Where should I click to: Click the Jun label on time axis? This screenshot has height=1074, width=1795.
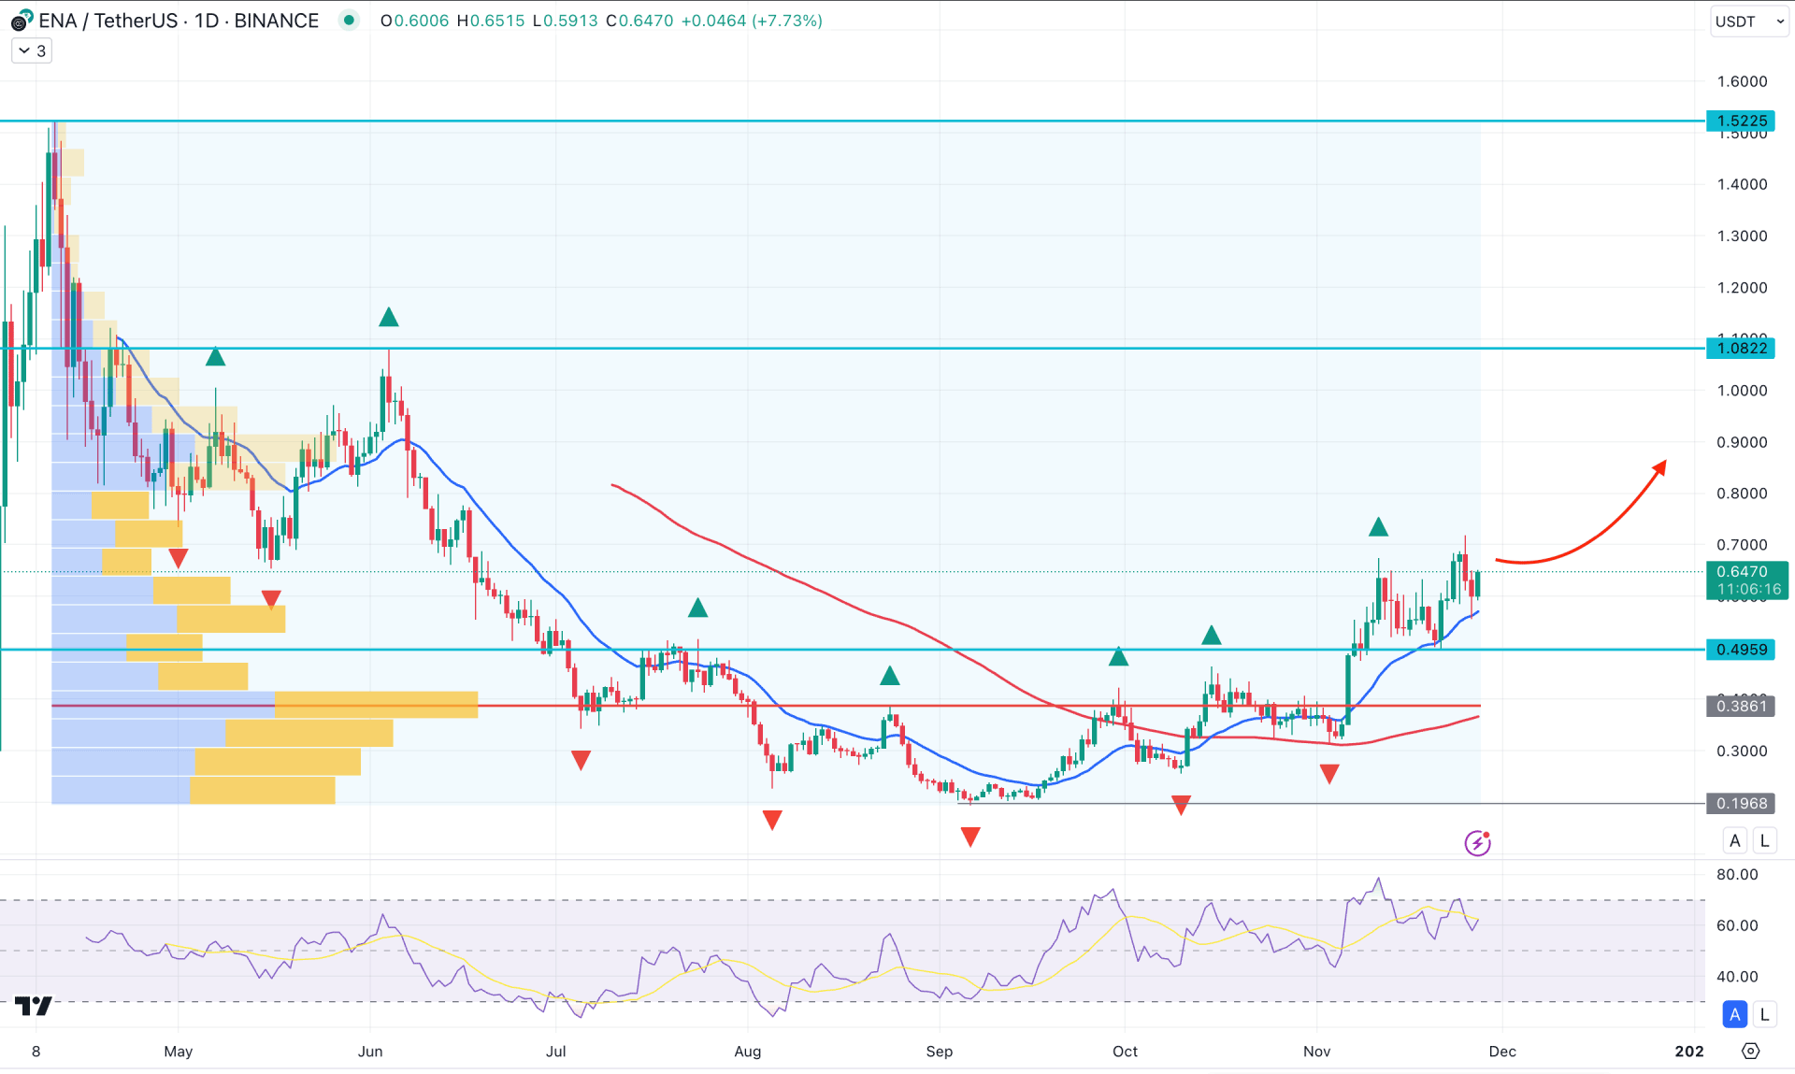pyautogui.click(x=370, y=1052)
